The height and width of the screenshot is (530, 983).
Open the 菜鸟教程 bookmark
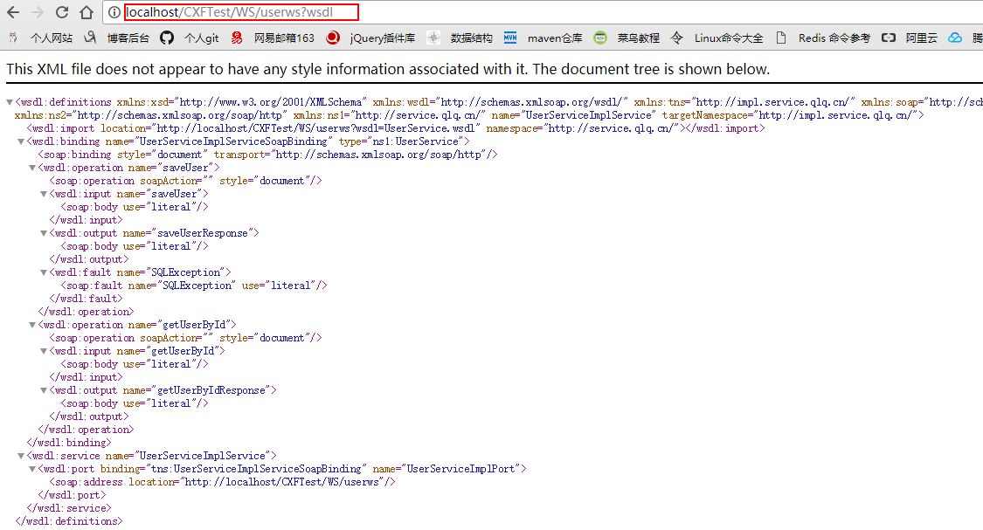[638, 38]
